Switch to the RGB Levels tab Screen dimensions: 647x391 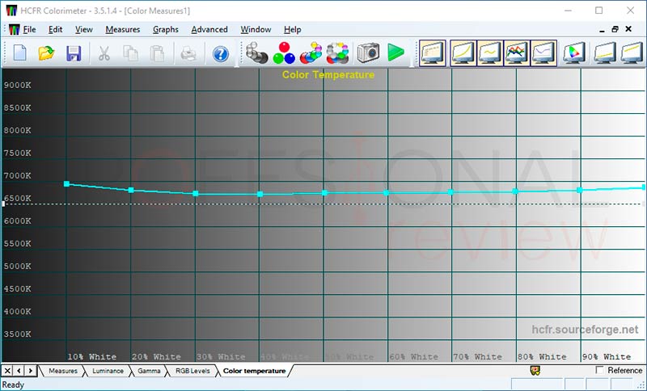192,371
